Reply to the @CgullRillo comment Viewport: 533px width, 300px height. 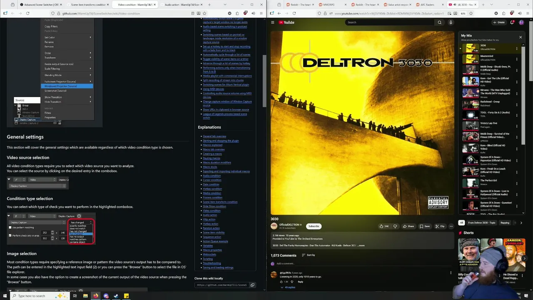click(300, 282)
